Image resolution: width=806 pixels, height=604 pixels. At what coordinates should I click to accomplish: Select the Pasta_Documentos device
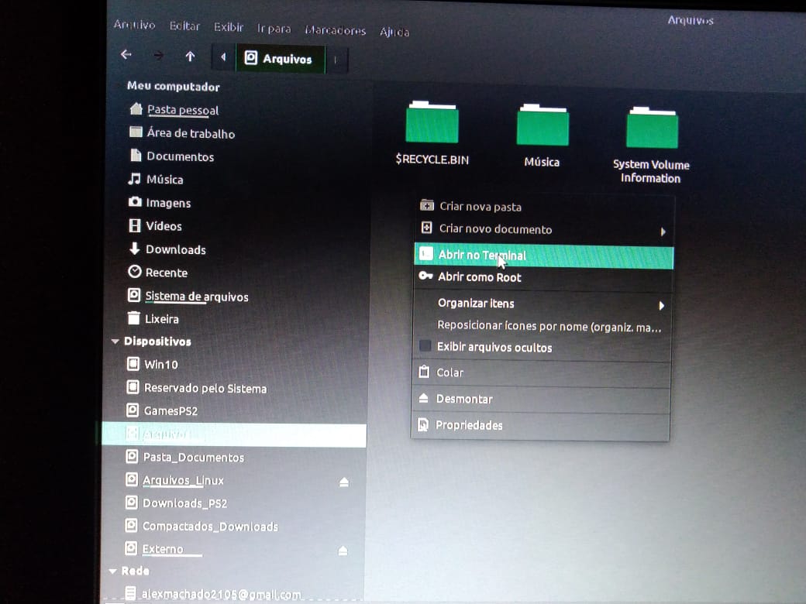point(185,457)
